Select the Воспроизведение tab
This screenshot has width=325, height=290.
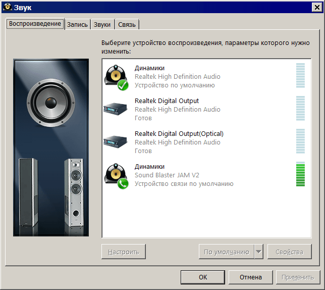(35, 24)
